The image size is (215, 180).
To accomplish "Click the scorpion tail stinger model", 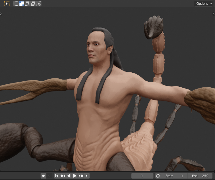I will coord(154,27).
